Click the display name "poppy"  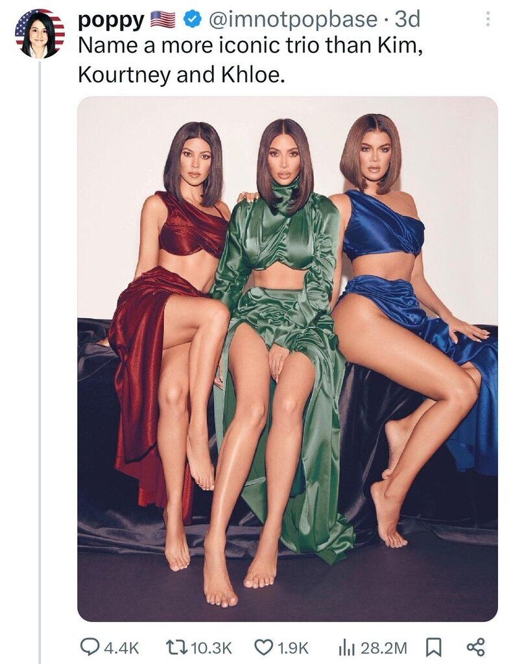pyautogui.click(x=110, y=21)
